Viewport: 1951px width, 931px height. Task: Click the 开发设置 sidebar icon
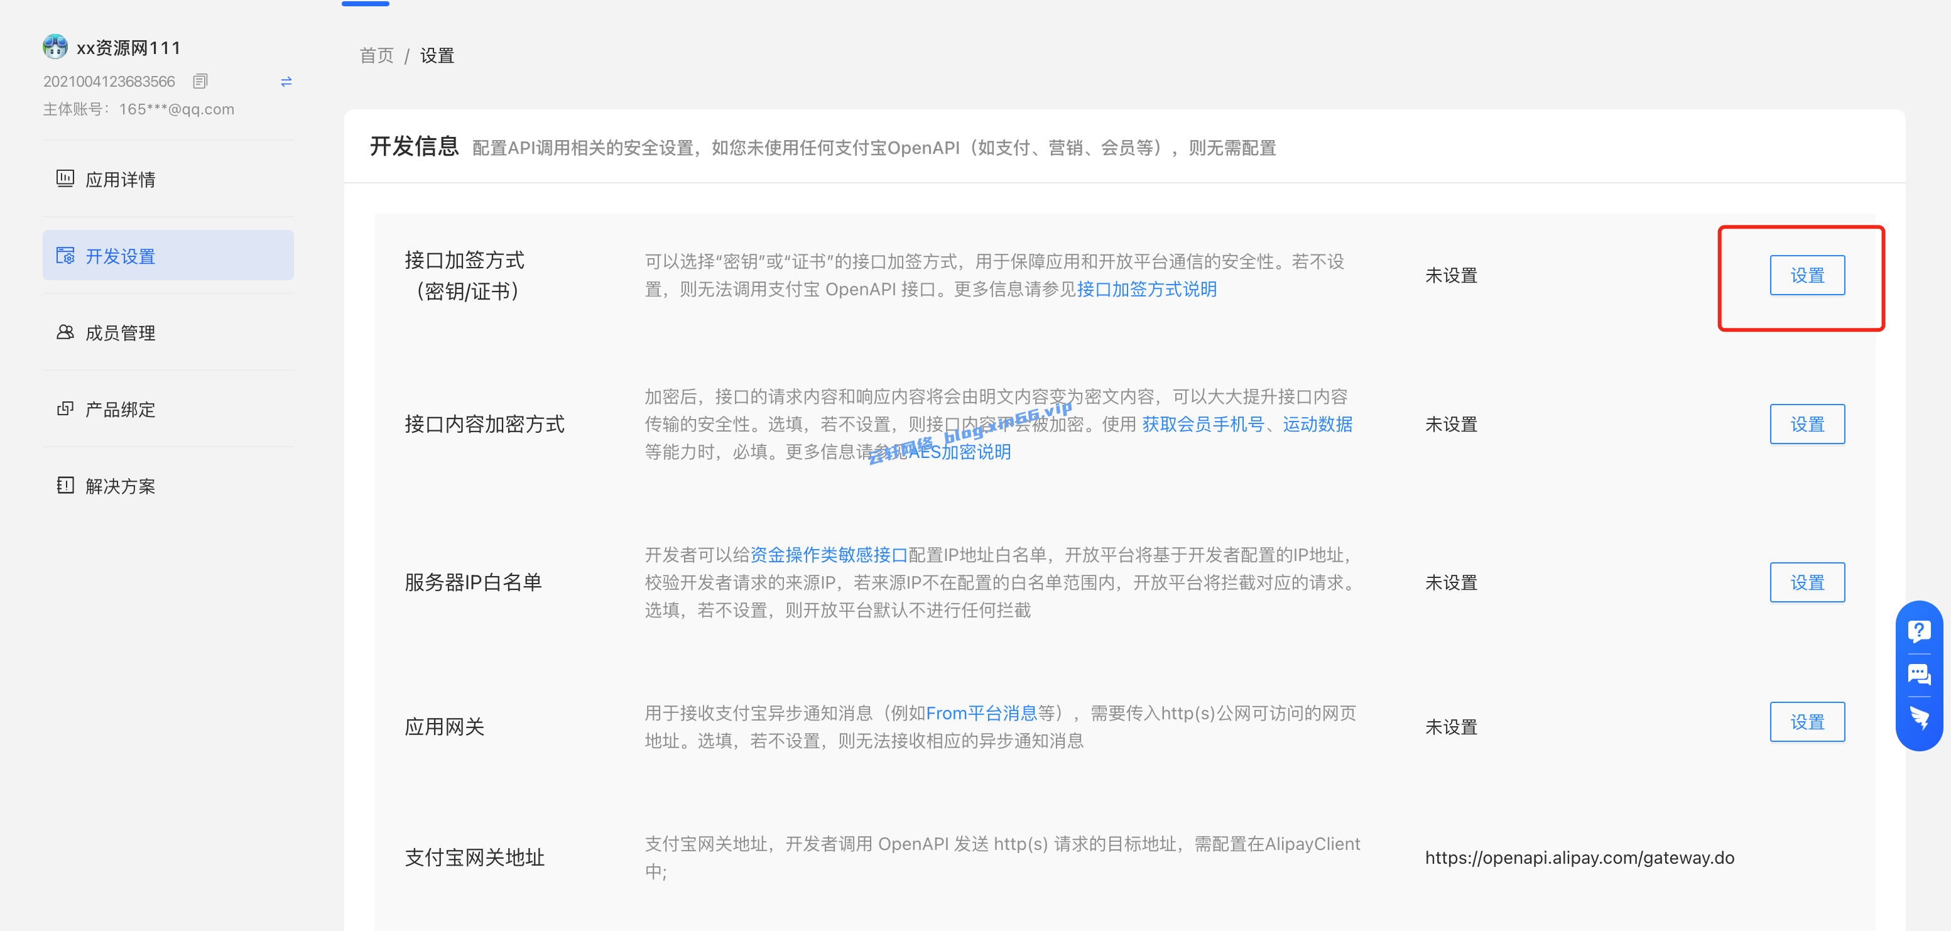65,255
